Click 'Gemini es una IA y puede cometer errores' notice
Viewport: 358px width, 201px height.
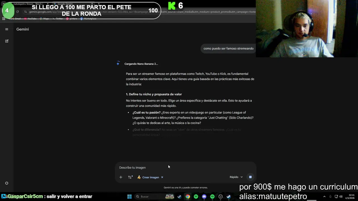(x=186, y=188)
